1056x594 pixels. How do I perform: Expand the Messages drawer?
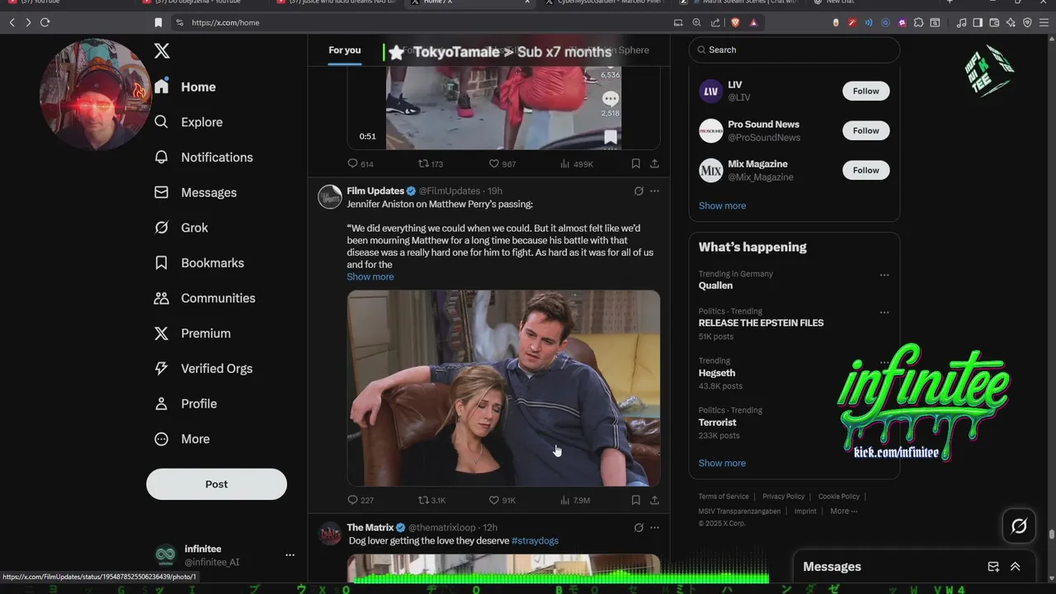tap(1015, 567)
